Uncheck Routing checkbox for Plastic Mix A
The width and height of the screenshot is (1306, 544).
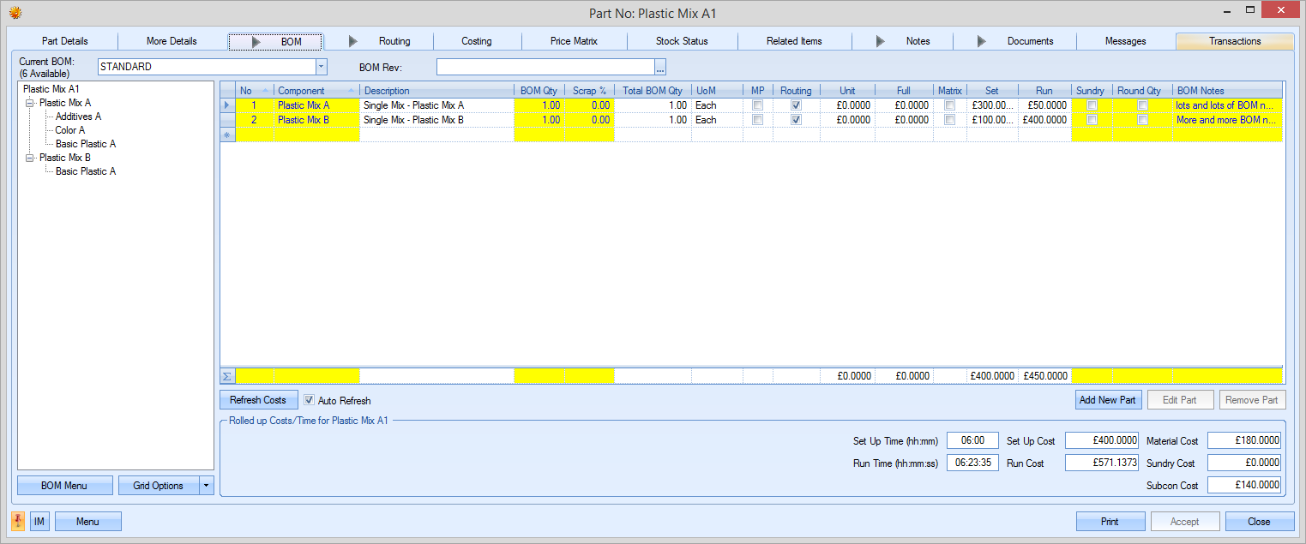[796, 105]
